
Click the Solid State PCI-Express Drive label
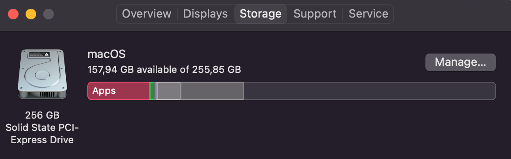[x=42, y=134]
